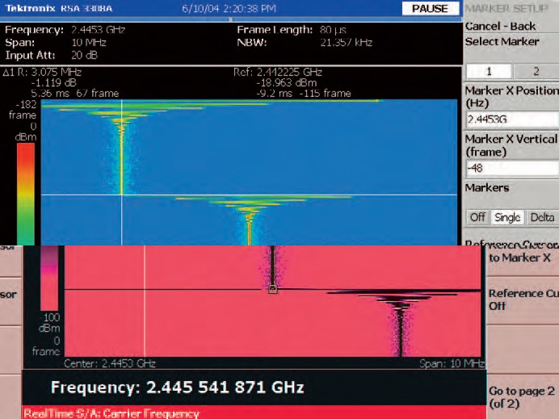Click the Marker X Position input field
Screen dimensions: 559x419
[x=511, y=119]
